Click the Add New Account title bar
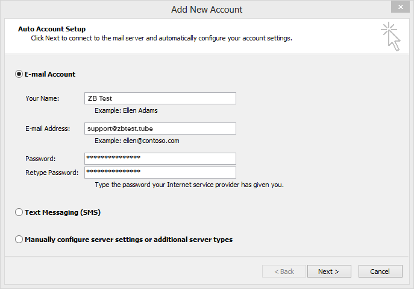 [x=207, y=9]
